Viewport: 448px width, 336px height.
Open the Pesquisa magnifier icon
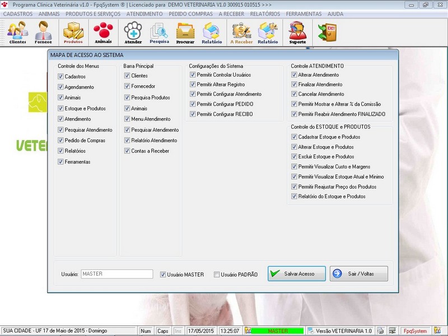(x=159, y=32)
